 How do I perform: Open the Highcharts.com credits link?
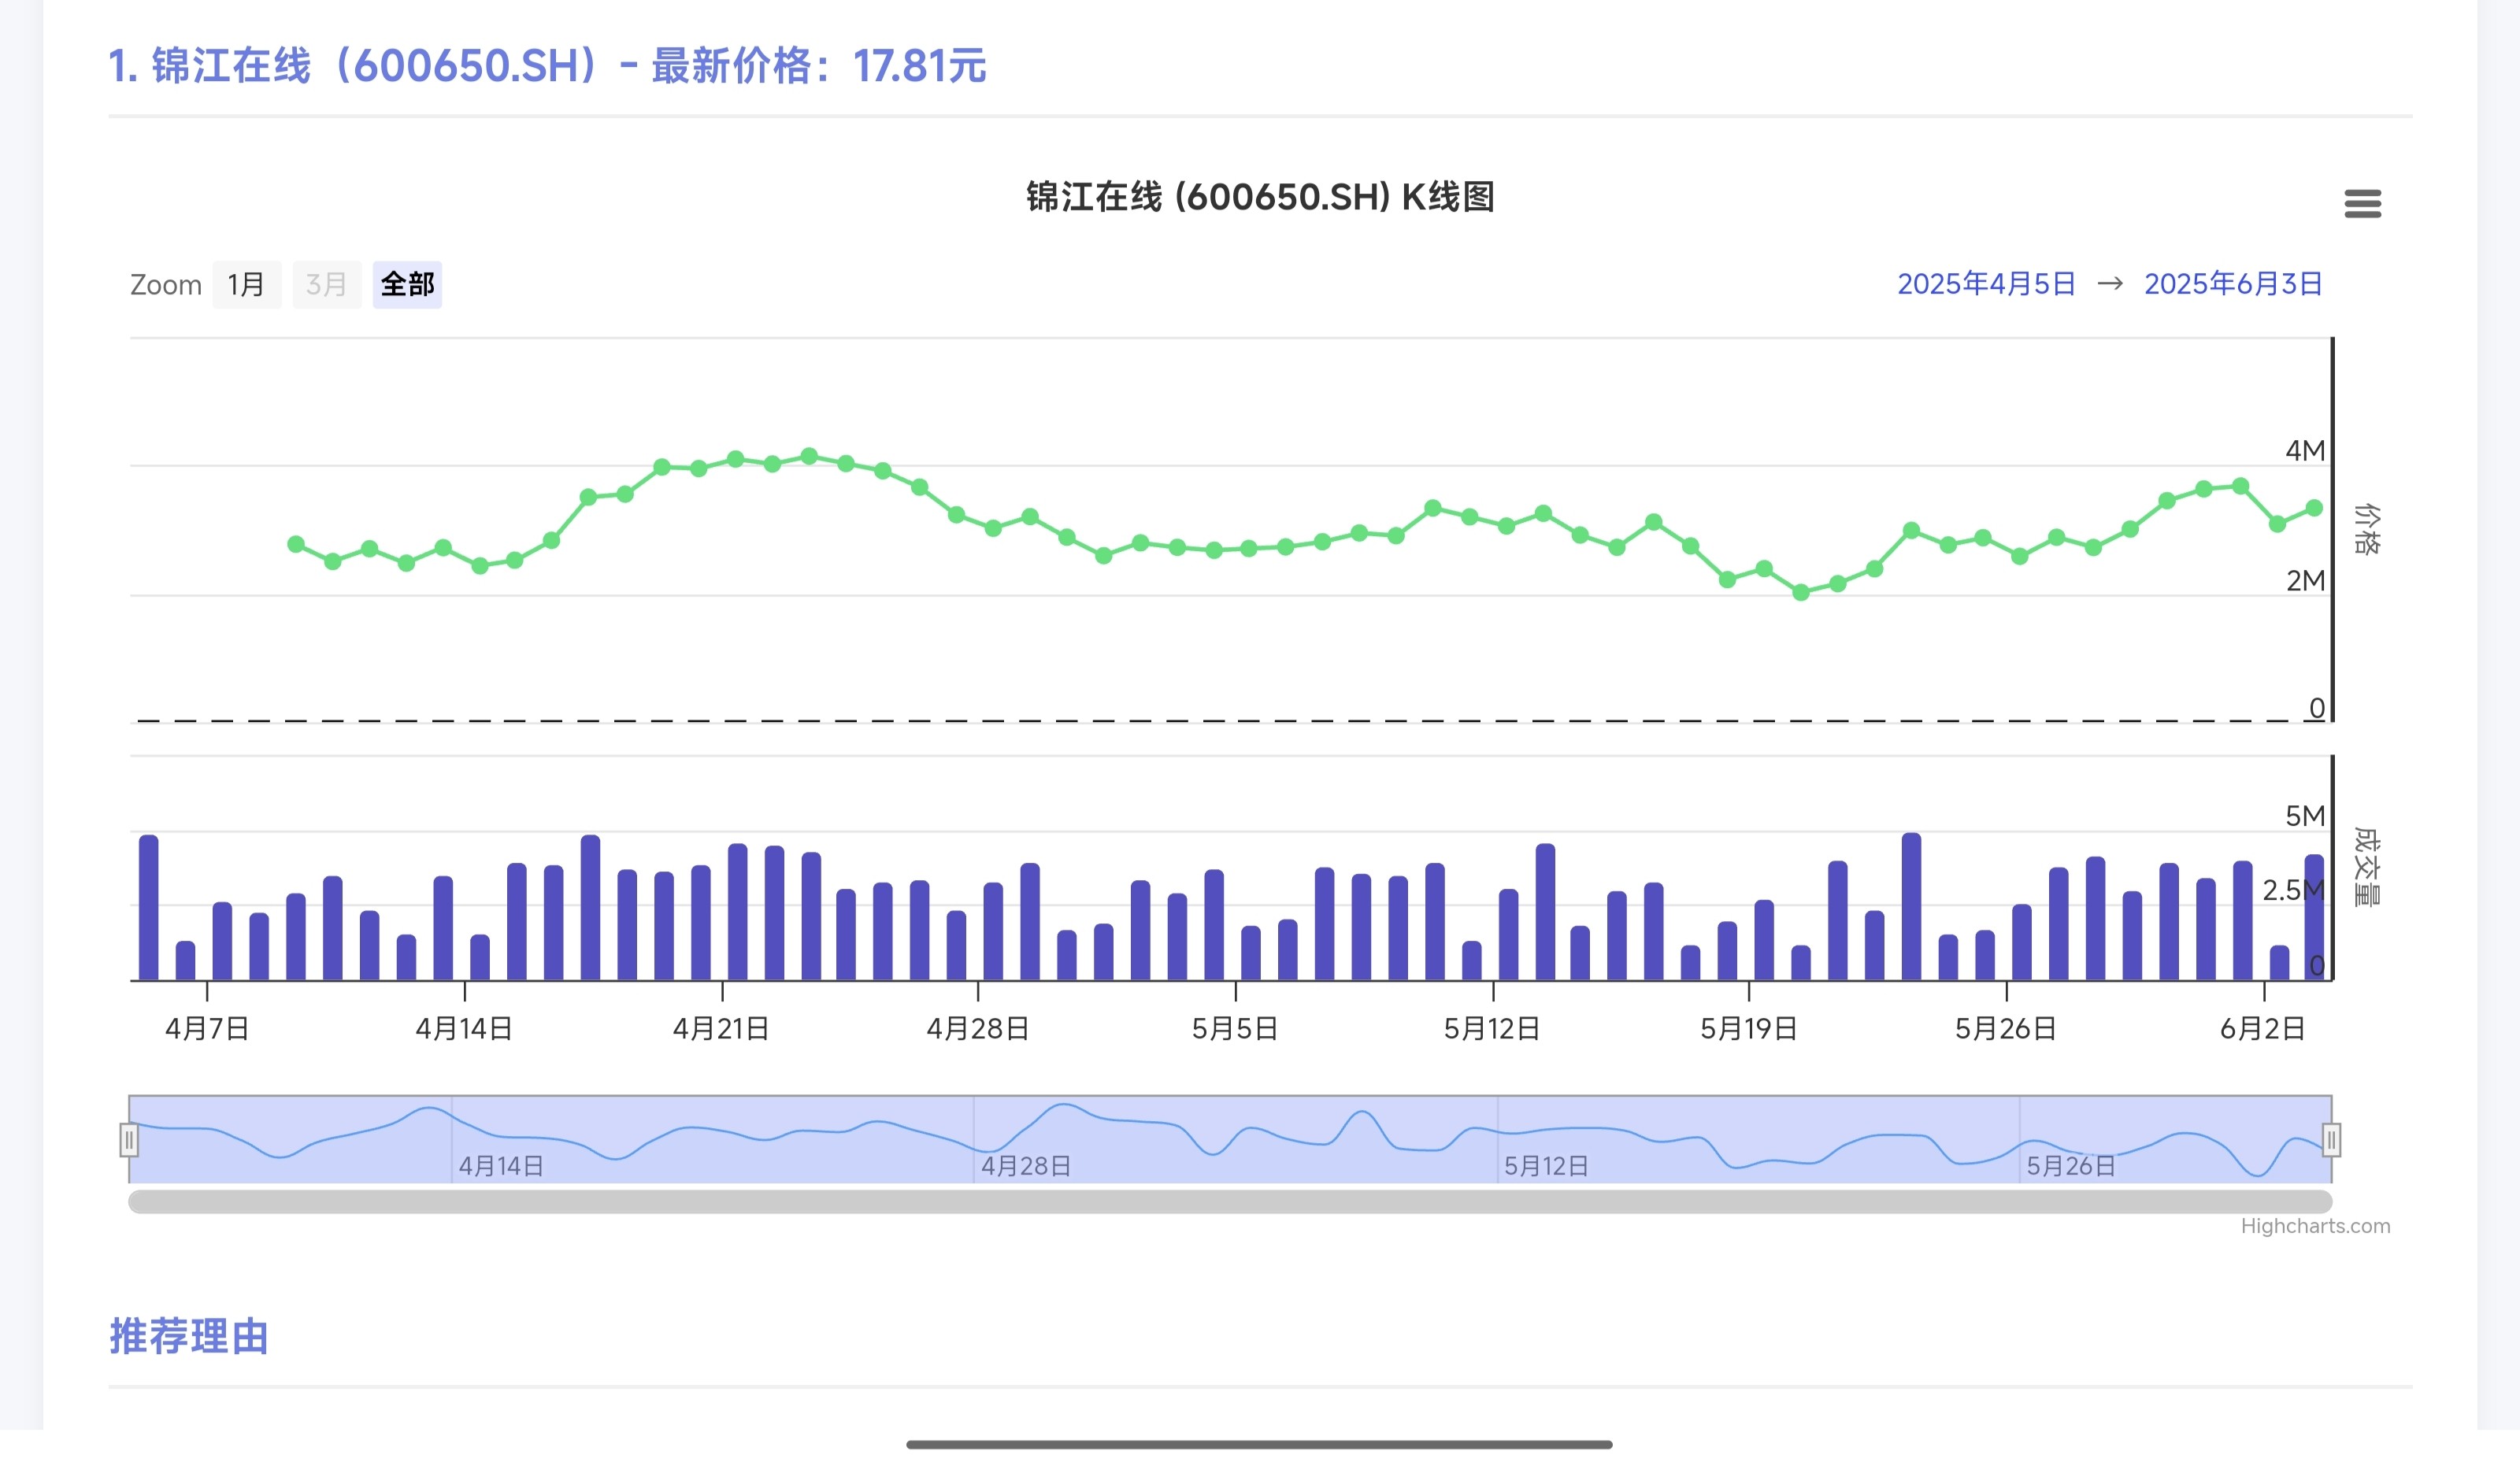point(2315,1226)
